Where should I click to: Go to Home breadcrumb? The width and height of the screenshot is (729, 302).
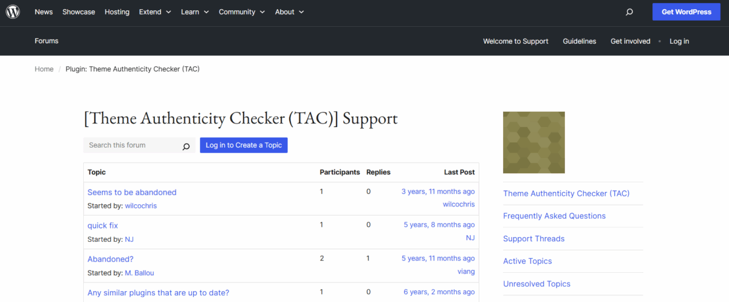tap(44, 69)
